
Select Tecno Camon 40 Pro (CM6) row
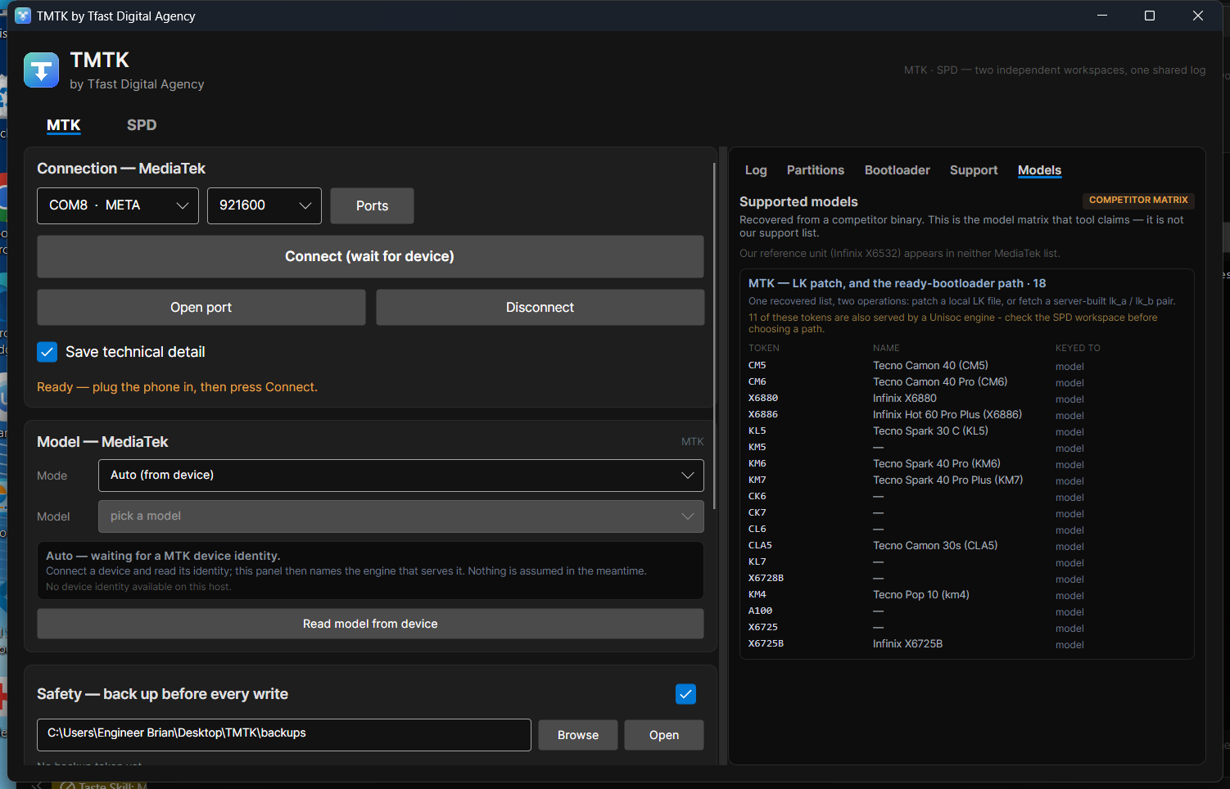coord(966,382)
